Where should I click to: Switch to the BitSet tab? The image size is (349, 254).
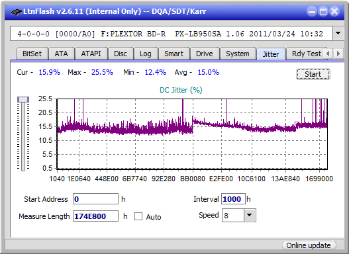coord(32,54)
